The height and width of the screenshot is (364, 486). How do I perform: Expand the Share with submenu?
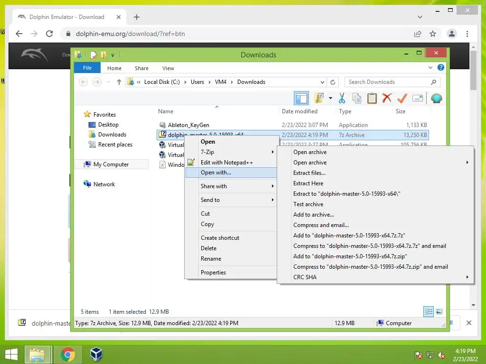point(231,186)
